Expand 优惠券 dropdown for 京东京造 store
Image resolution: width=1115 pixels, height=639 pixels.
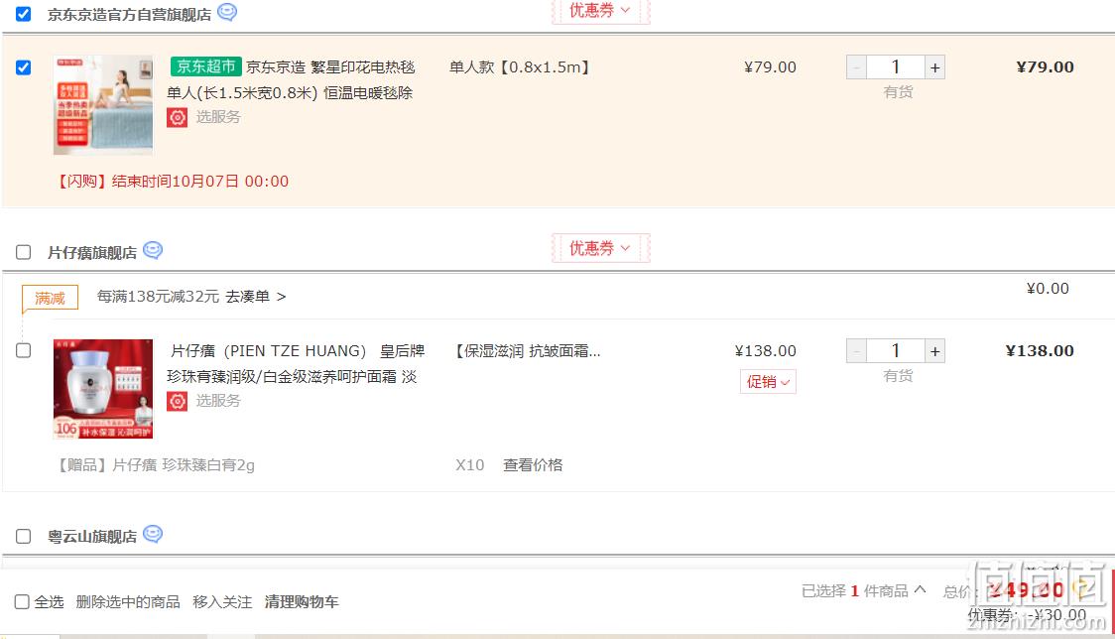[x=600, y=11]
